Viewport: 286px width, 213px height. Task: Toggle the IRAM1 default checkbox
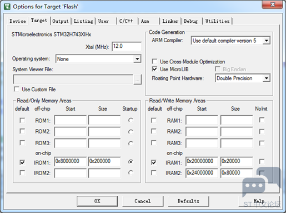(x=154, y=162)
